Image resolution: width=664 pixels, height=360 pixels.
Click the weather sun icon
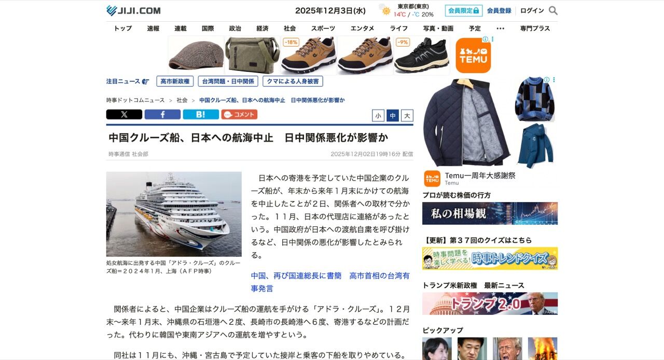tap(385, 10)
